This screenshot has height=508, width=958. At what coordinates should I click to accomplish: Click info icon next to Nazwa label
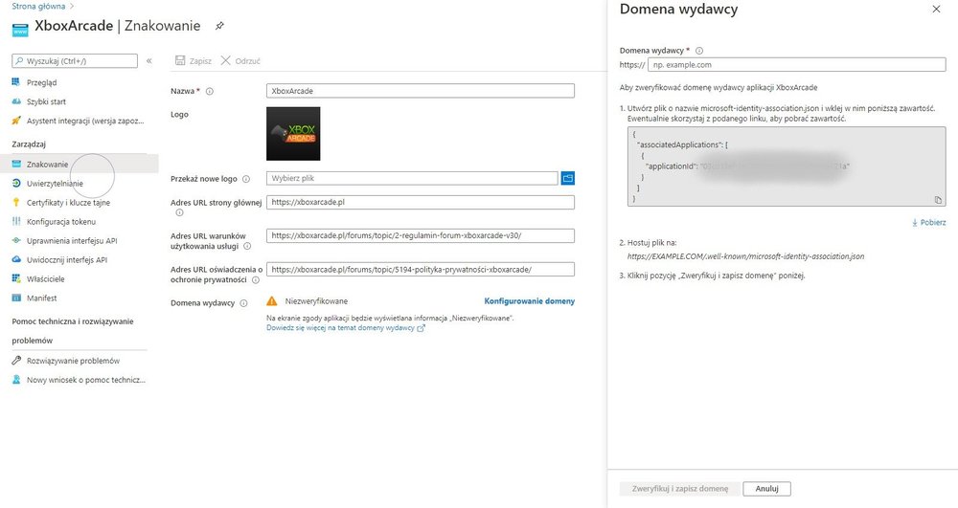pos(210,92)
